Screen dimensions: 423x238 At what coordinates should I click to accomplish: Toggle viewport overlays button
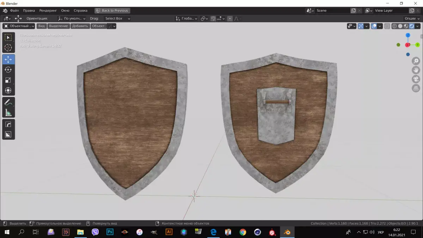(x=374, y=26)
